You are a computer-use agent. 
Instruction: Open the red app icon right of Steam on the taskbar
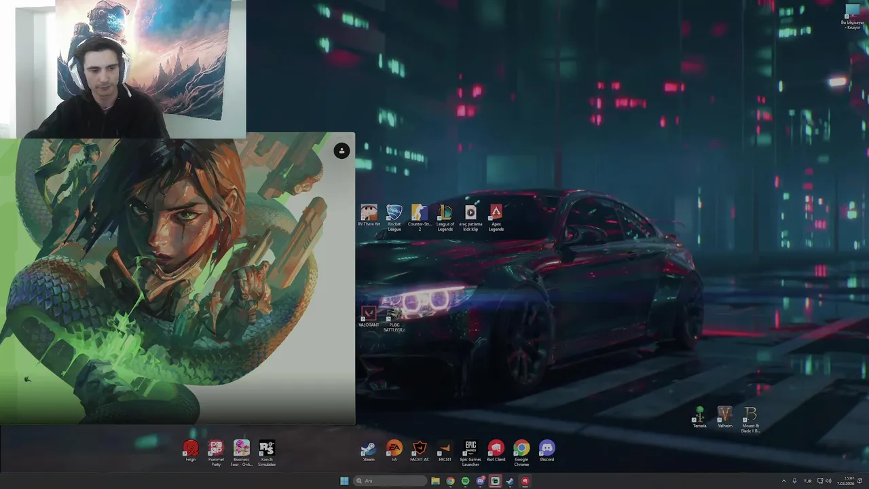525,481
